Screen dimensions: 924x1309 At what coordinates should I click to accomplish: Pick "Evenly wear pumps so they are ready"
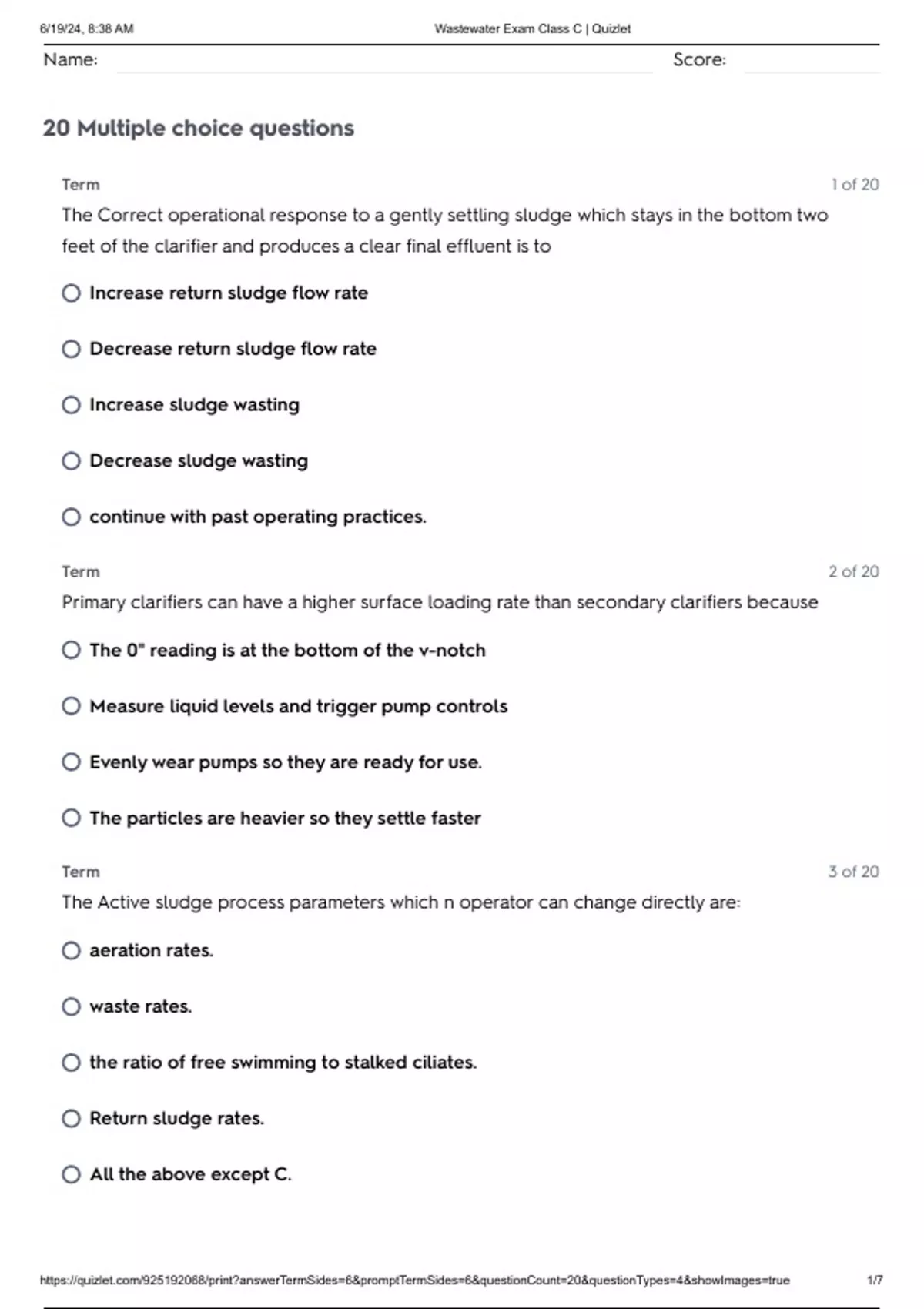click(x=72, y=762)
